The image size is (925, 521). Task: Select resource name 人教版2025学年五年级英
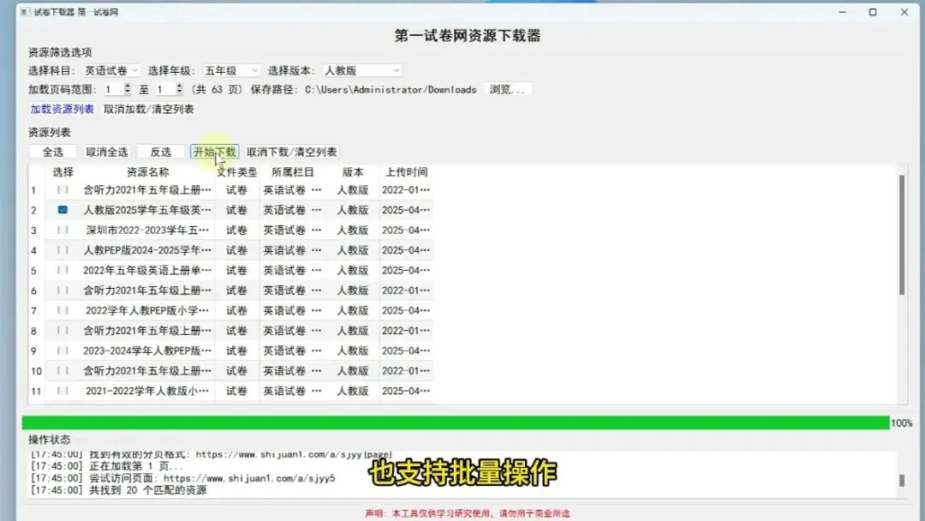pyautogui.click(x=147, y=210)
